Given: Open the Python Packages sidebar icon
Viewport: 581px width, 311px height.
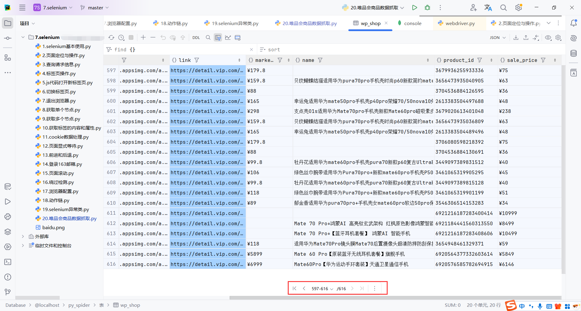Looking at the screenshot, I should 8,232.
